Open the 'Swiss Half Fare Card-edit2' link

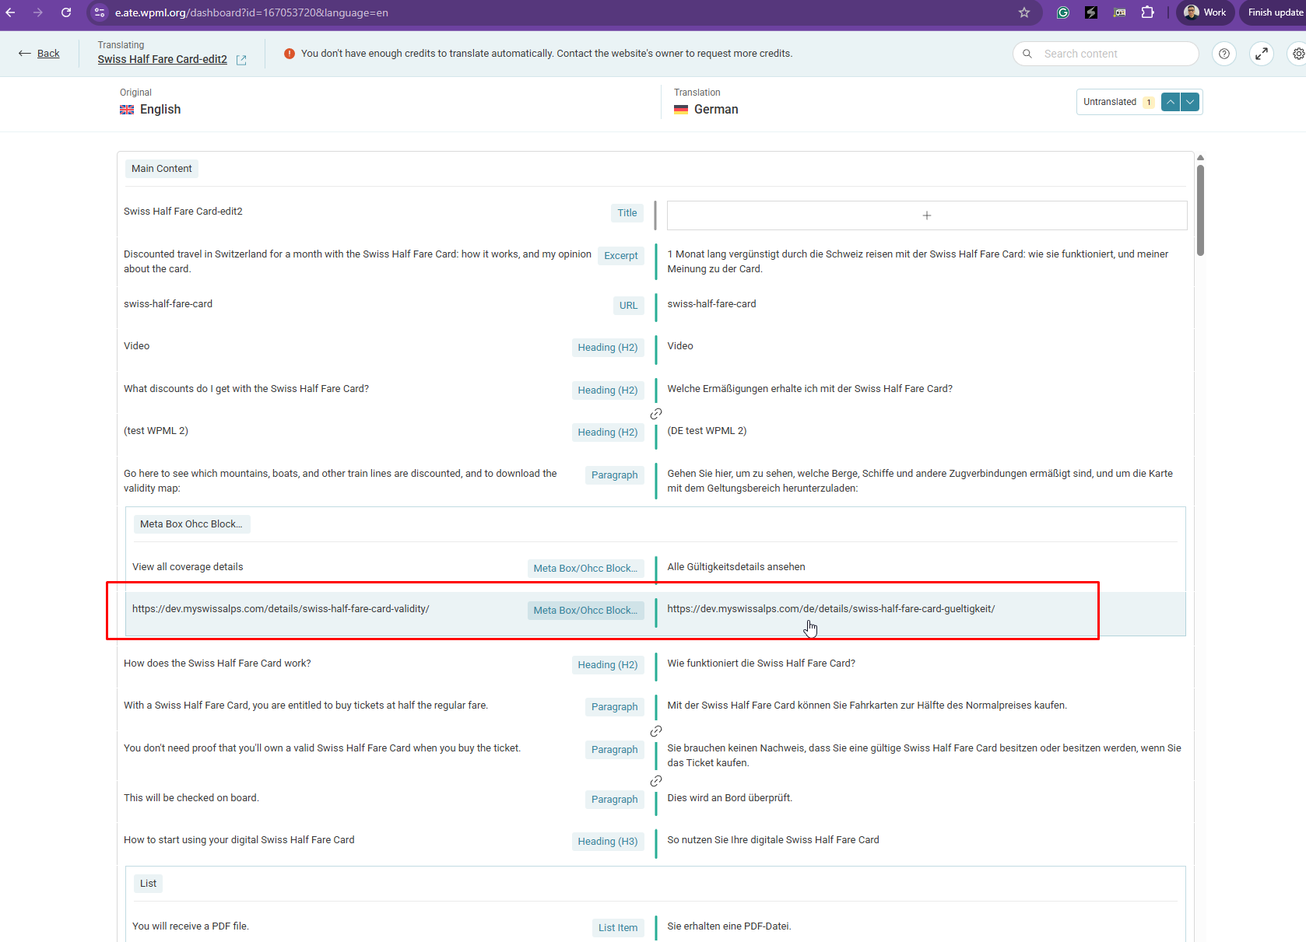pyautogui.click(x=163, y=59)
